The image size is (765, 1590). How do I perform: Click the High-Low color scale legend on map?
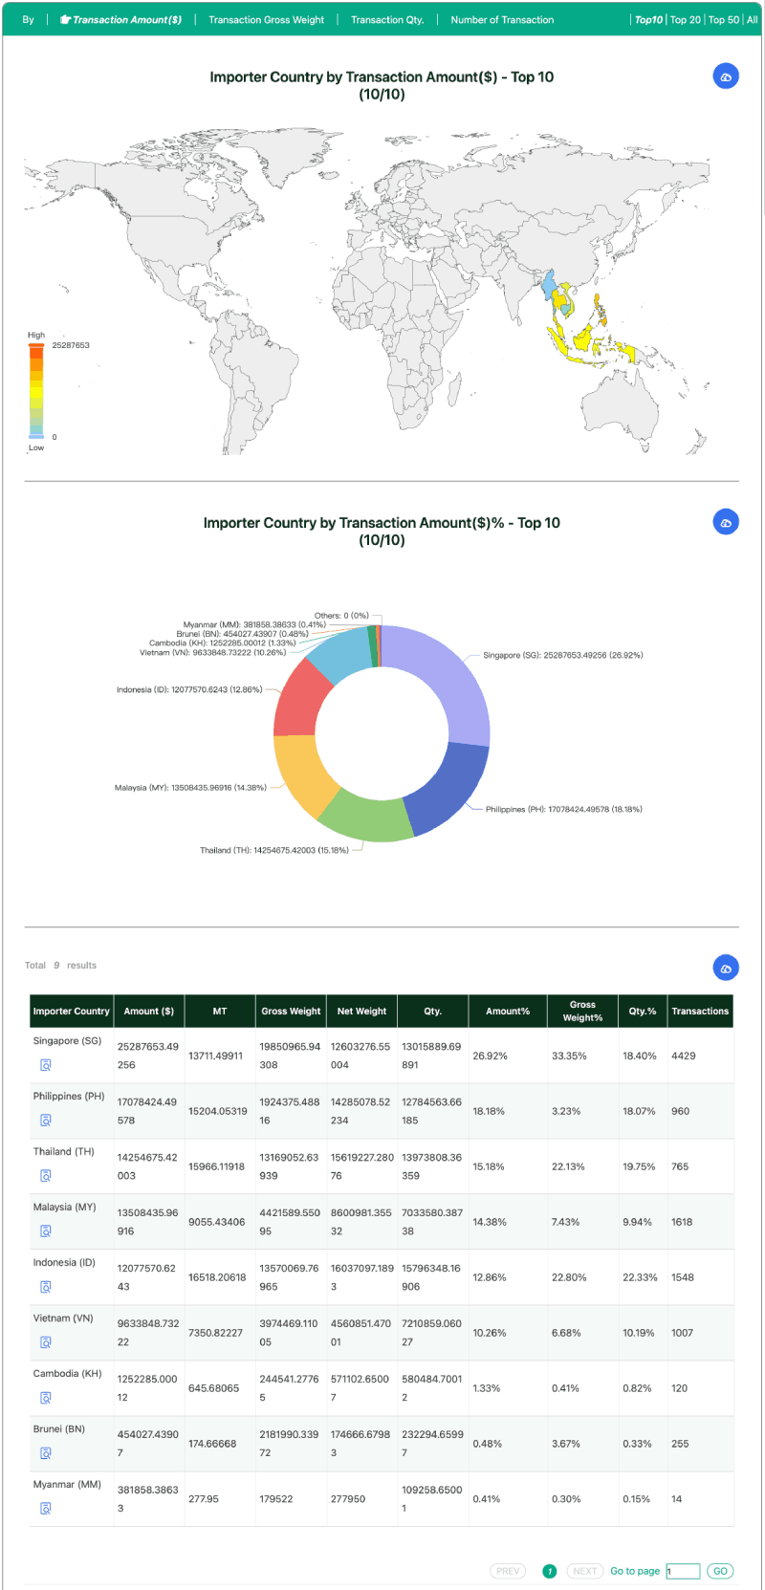pyautogui.click(x=36, y=391)
